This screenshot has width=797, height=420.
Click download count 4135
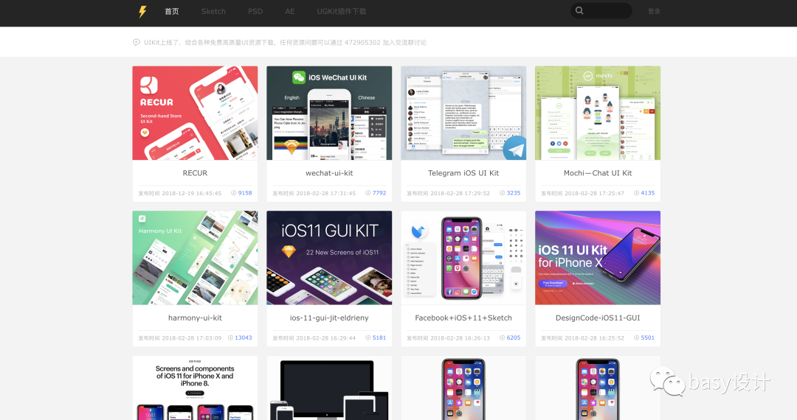click(x=648, y=193)
